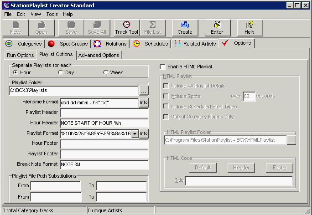Viewport: 312px width, 215px height.
Task: Click the HTML Code Default button
Action: pos(203,168)
